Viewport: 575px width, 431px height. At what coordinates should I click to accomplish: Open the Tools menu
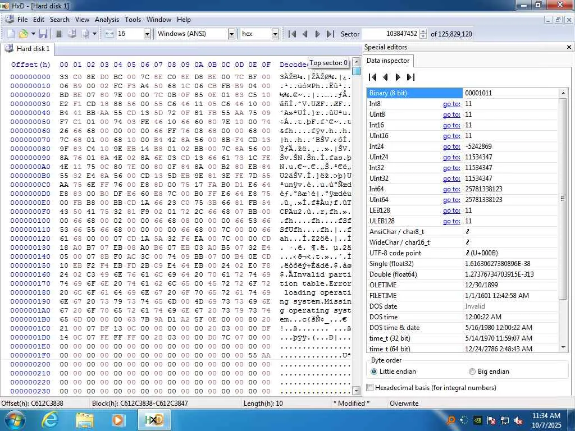(x=133, y=20)
